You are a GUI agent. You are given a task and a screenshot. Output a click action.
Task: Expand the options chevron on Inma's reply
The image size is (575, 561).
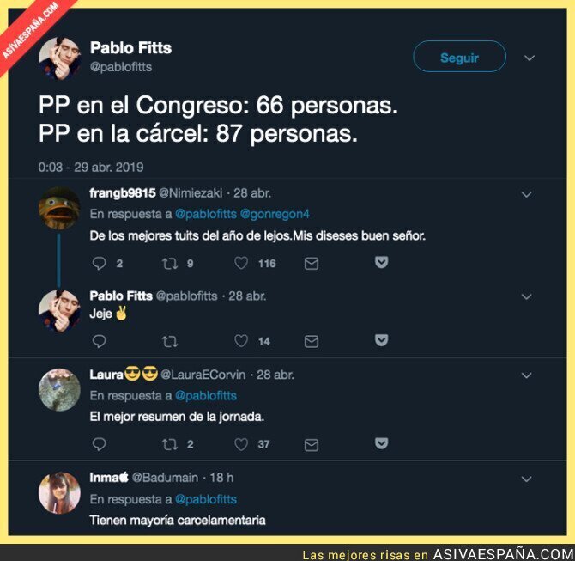pyautogui.click(x=527, y=479)
